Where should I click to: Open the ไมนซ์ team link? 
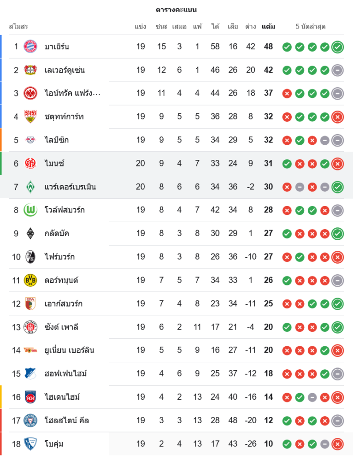54,163
